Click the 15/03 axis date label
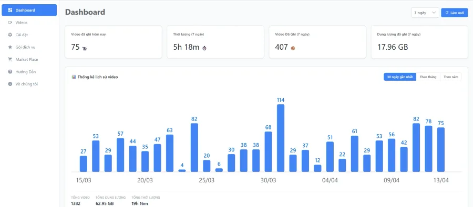Image resolution: width=473 pixels, height=207 pixels. (84, 180)
